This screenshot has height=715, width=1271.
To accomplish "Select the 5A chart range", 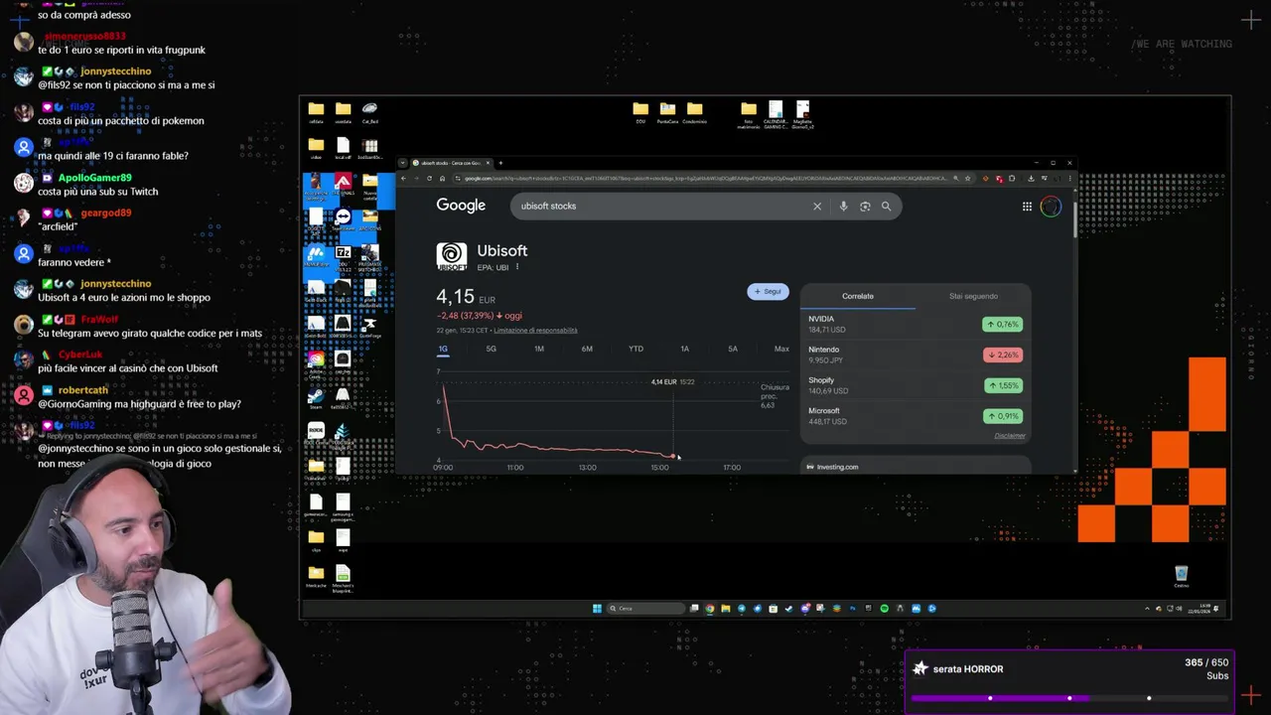I will (x=733, y=349).
